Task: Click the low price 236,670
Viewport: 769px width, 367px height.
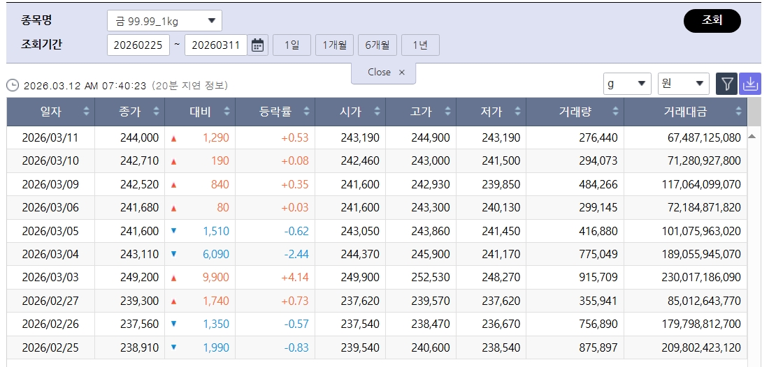Action: [501, 324]
